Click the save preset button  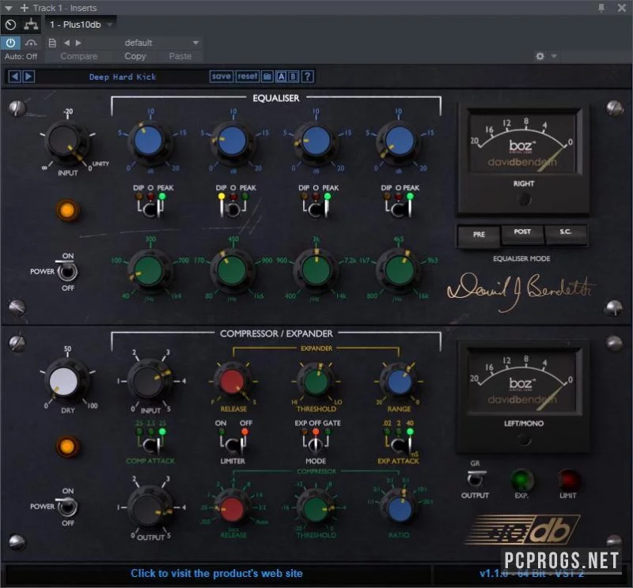coord(222,76)
